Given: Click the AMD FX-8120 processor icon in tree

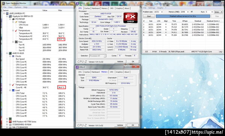Looking at the screenshot, I should click(10, 53).
